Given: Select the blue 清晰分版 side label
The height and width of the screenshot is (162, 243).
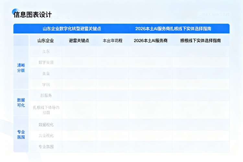Looking at the screenshot, I should 21,68.
